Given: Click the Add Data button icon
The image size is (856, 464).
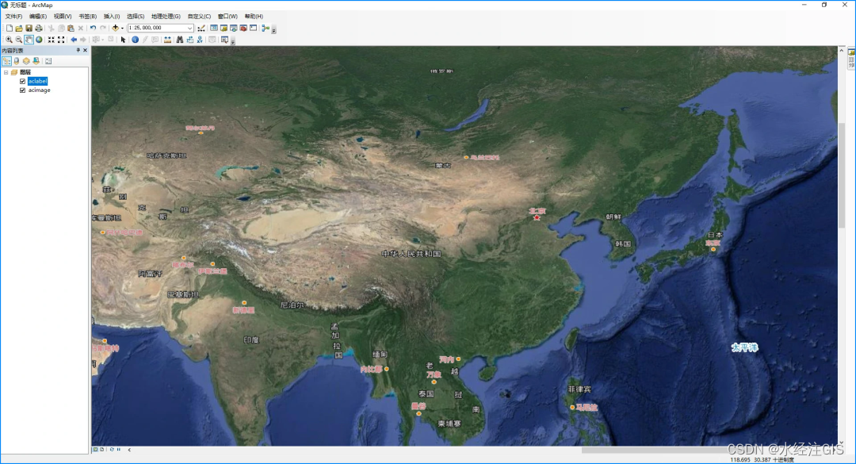Looking at the screenshot, I should point(117,28).
